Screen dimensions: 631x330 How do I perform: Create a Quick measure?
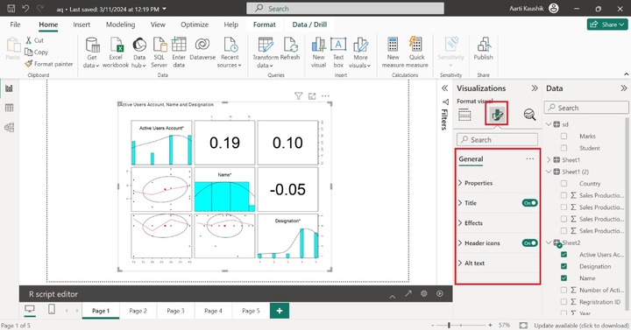tap(416, 53)
